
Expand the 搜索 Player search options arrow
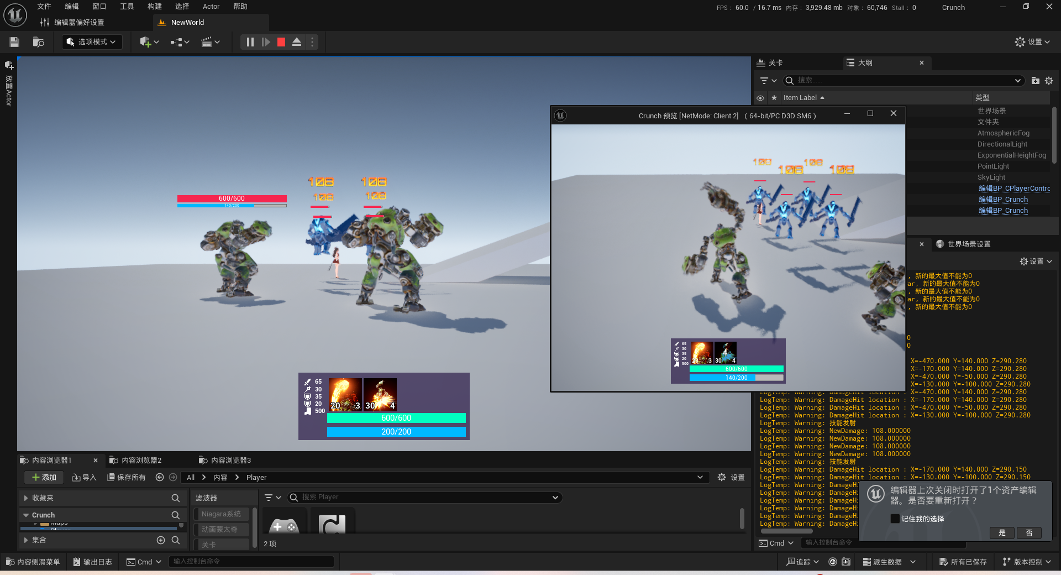(555, 498)
